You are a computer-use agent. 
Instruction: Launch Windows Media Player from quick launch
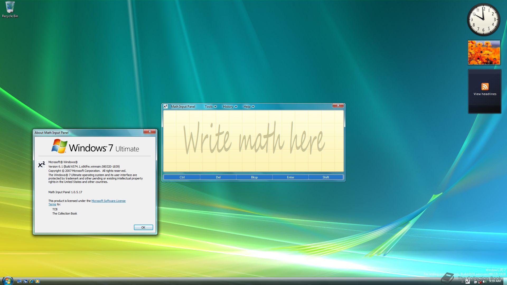point(37,281)
